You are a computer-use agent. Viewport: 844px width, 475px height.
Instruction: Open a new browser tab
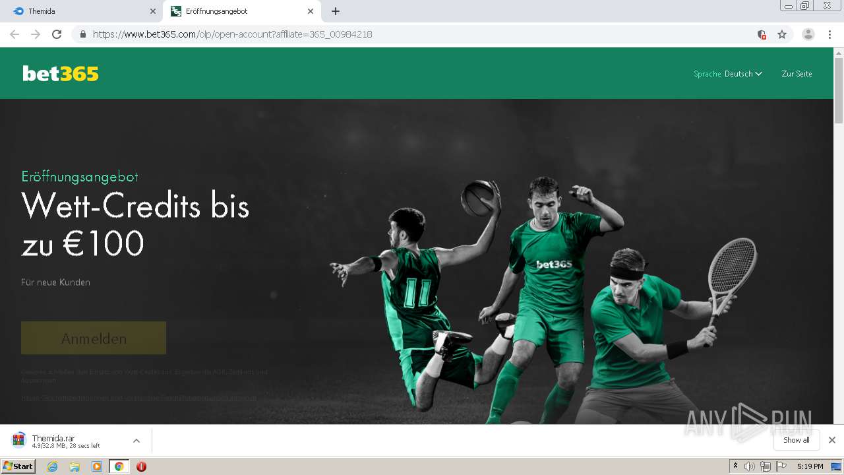coord(336,11)
